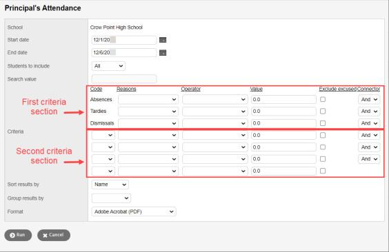This screenshot has width=389, height=252.
Task: Expand the Group results by dropdown
Action: click(x=111, y=198)
